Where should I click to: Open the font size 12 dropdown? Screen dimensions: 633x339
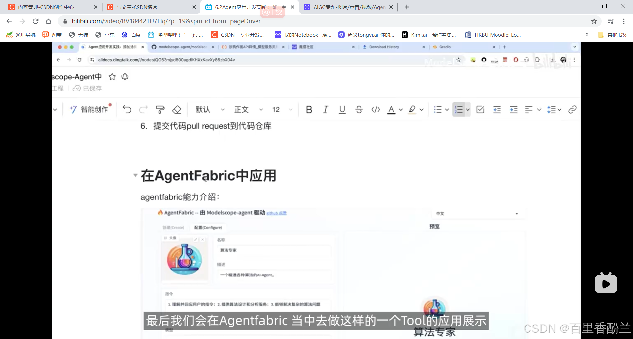click(x=283, y=109)
